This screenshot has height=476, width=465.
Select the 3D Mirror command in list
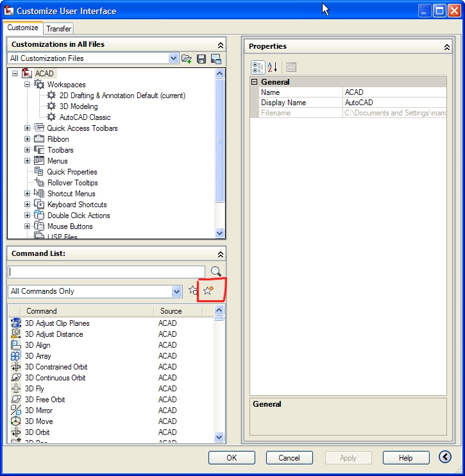coord(40,411)
